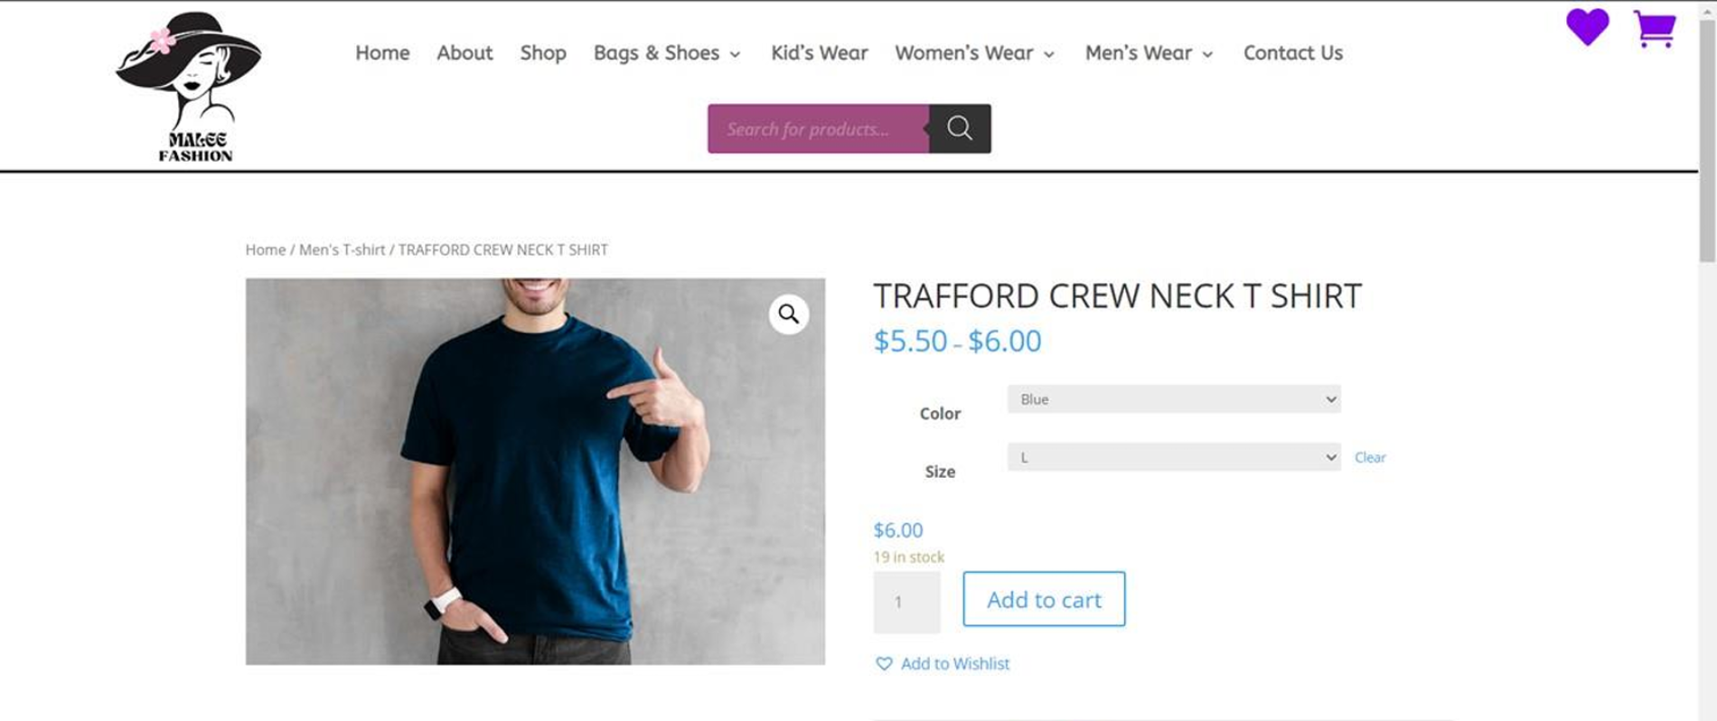Zoom the product image with the magnifier icon
This screenshot has height=721, width=1717.
(790, 314)
